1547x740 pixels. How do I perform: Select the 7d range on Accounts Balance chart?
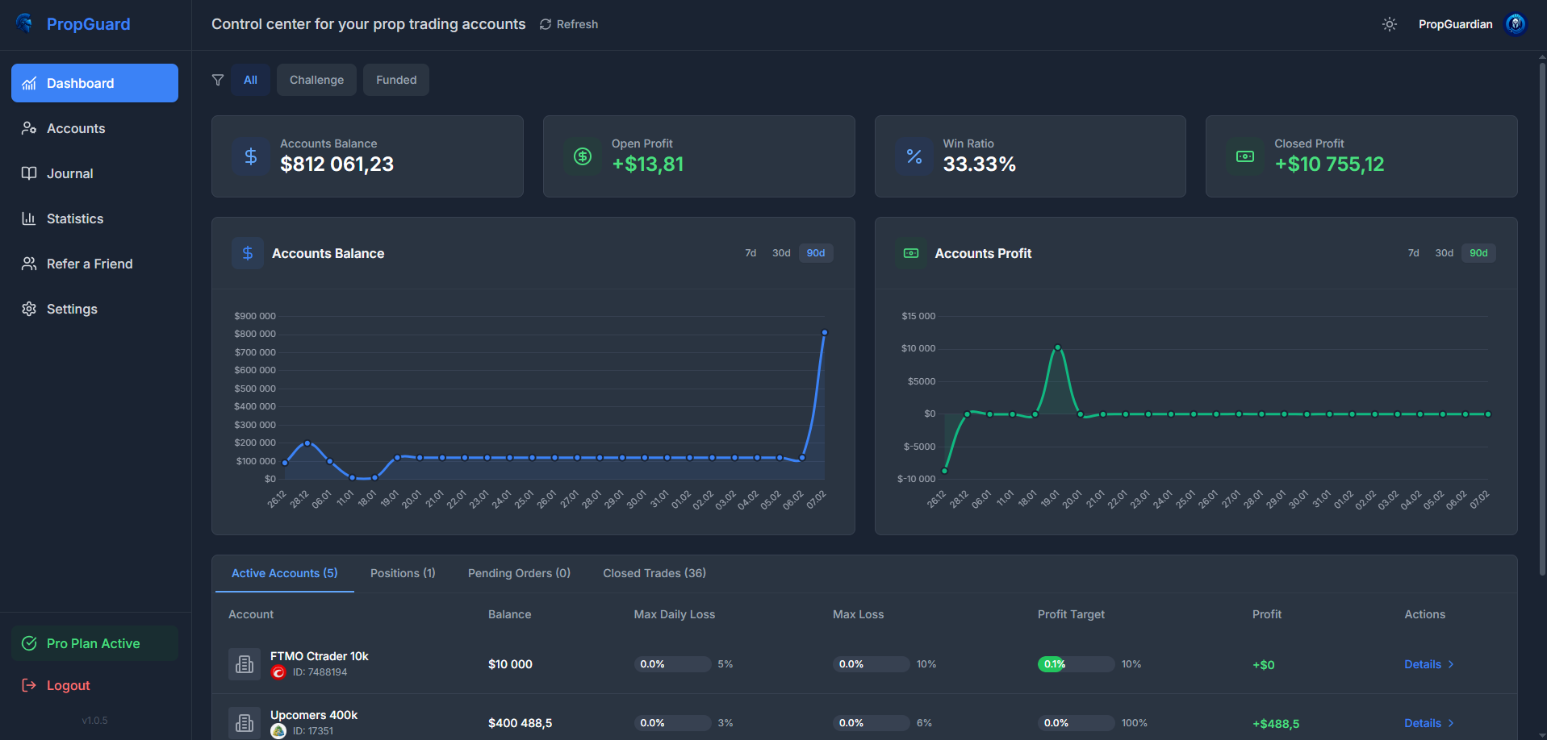pyautogui.click(x=751, y=252)
